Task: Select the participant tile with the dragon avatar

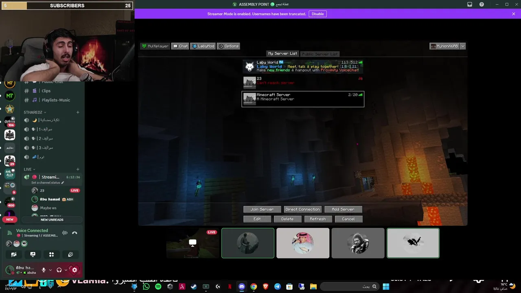Action: 413,243
